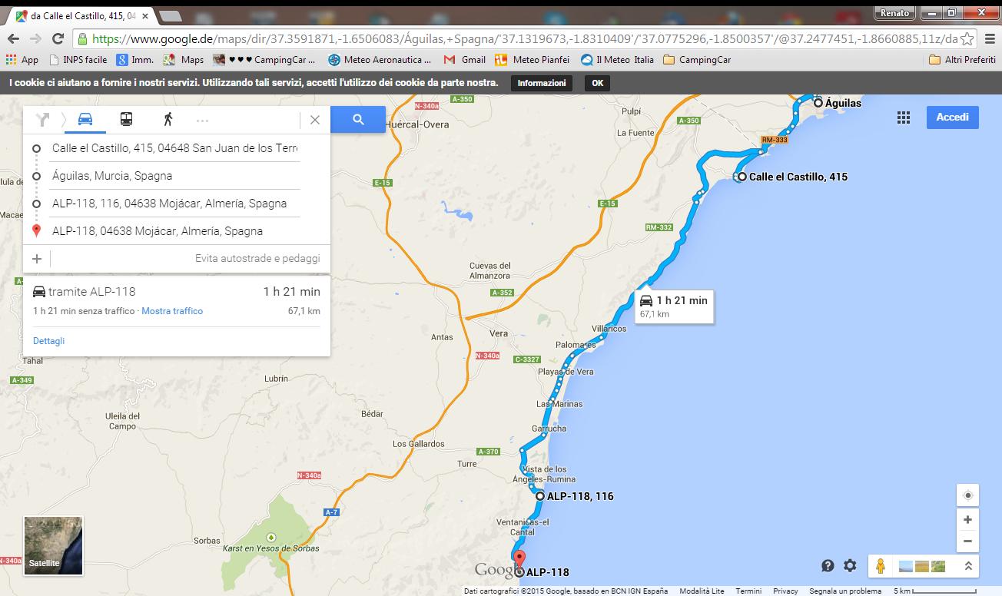This screenshot has width=1002, height=596.
Task: Reload the page
Action: coord(58,38)
